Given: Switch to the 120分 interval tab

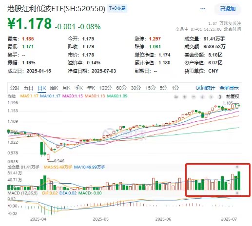Looking at the screenshot, I should click(106, 88).
